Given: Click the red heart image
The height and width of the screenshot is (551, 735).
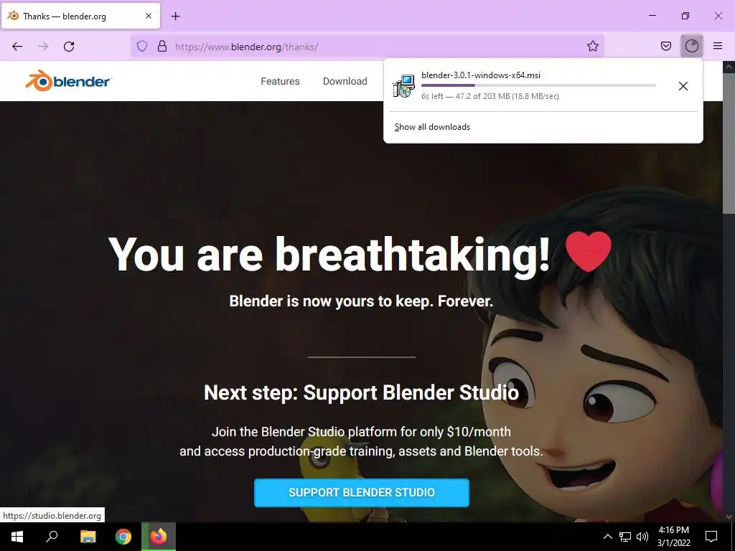Looking at the screenshot, I should pos(589,252).
